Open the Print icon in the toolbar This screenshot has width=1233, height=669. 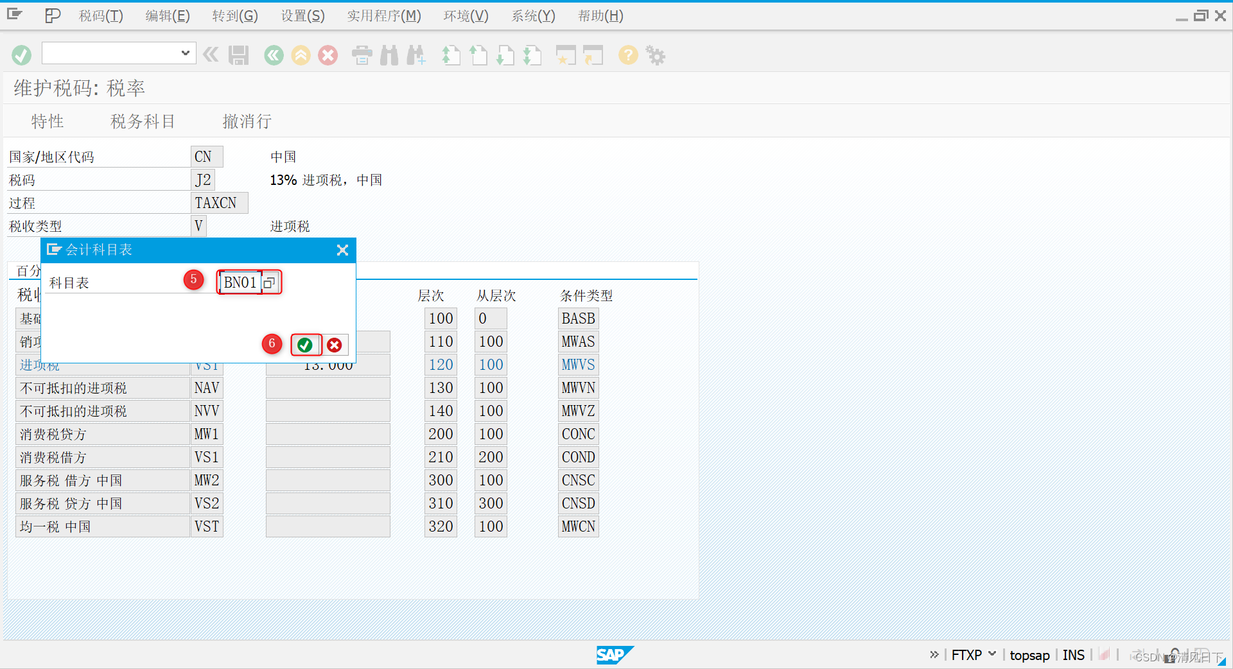362,55
